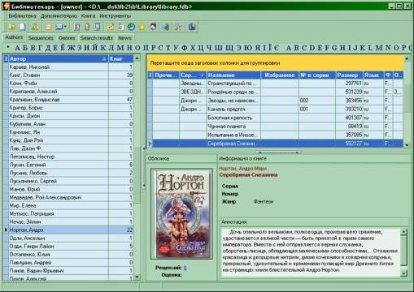This screenshot has width=414, height=292.
Task: Click the white blank document toolbar icon
Action: click(x=23, y=27)
